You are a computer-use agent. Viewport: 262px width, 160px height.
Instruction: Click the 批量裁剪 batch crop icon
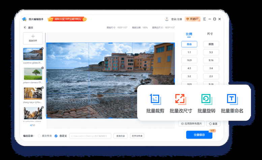coord(155,99)
